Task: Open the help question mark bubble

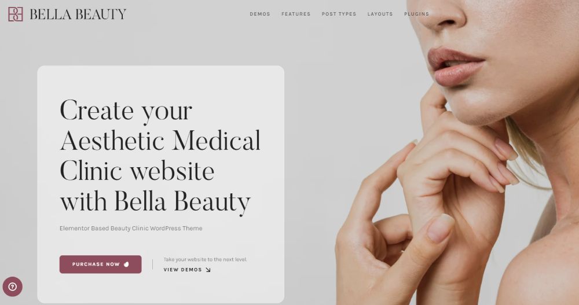Action: click(13, 286)
